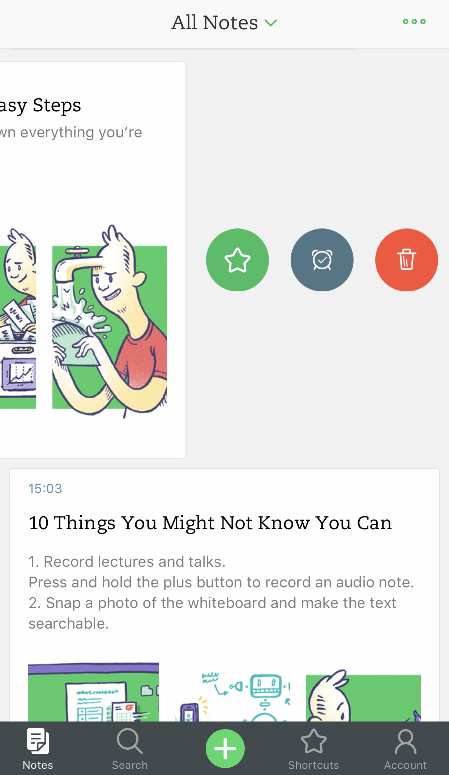Expand the All Notes dropdown chevron
Image resolution: width=449 pixels, height=775 pixels.
(271, 23)
